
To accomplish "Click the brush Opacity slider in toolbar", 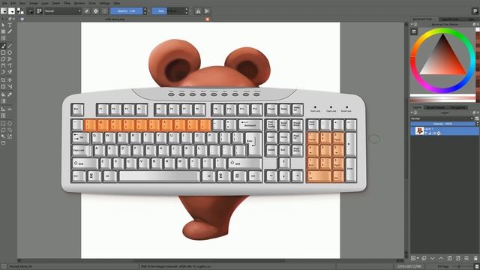I will (127, 11).
